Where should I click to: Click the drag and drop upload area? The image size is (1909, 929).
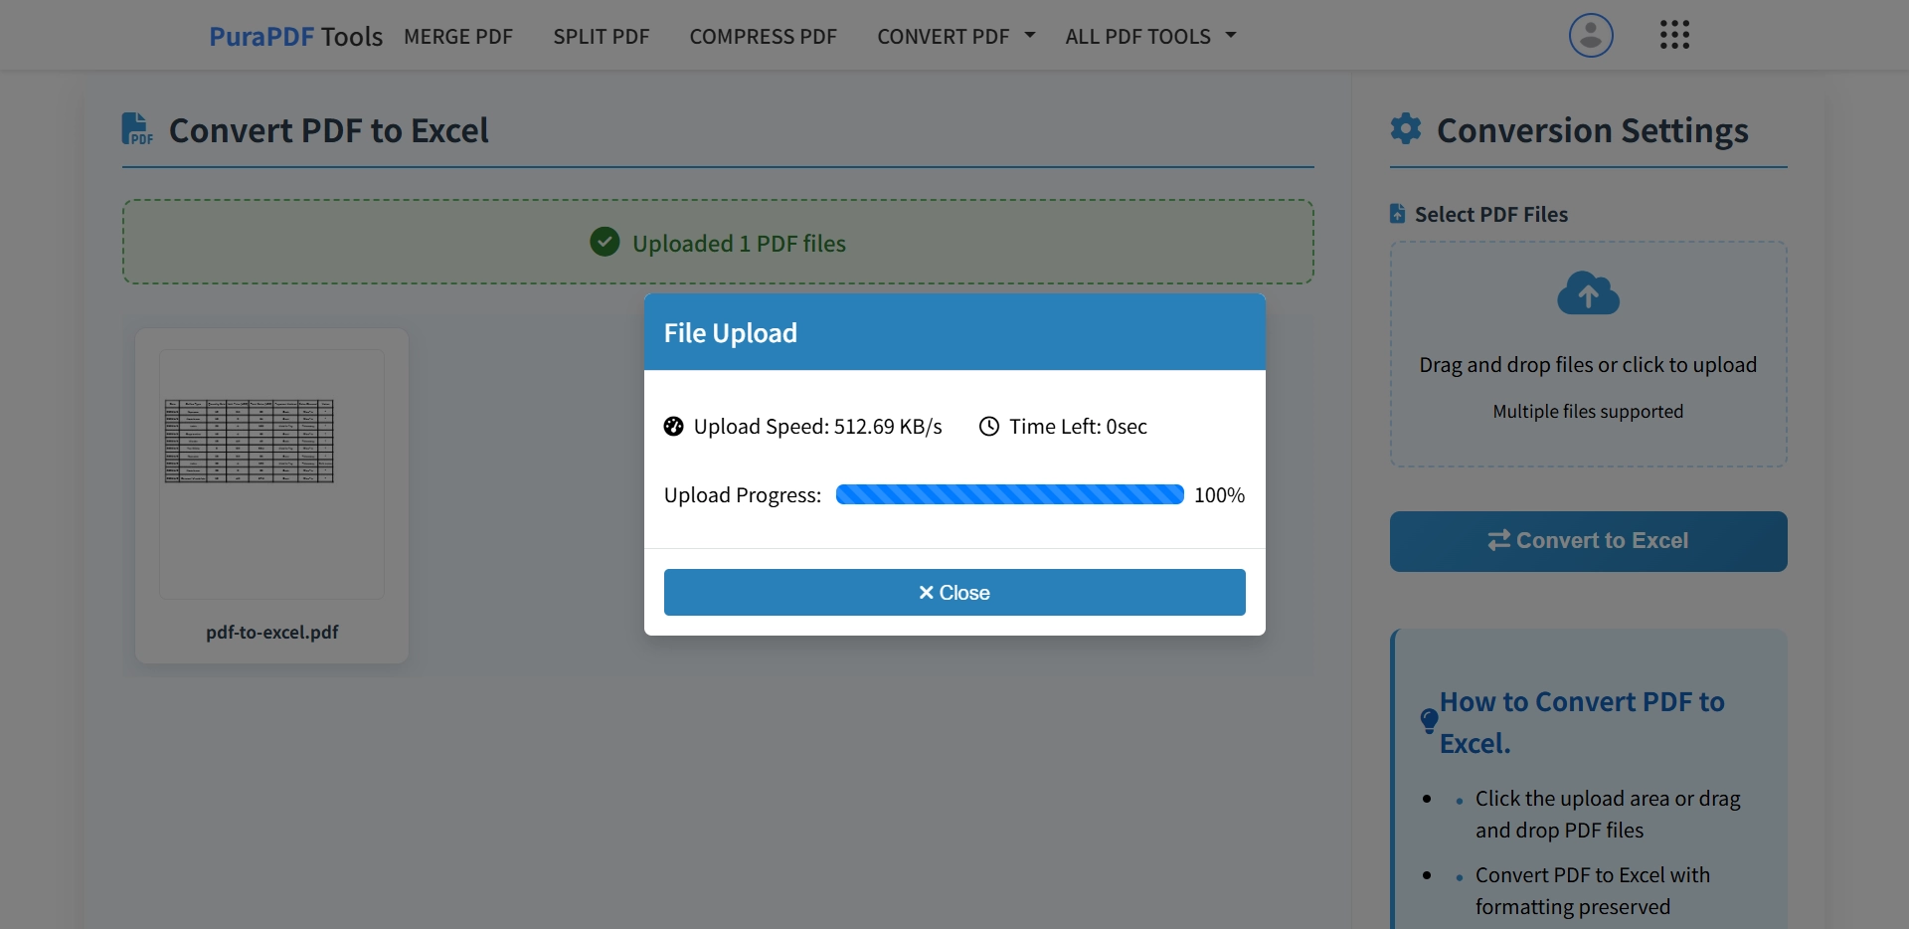pos(1587,354)
